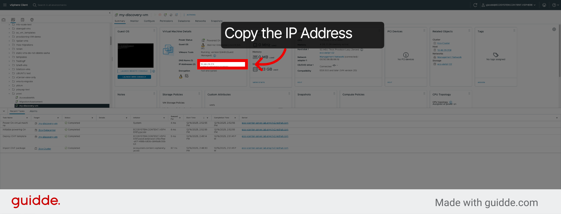Click the feedback smiley icon

(x=544, y=5)
